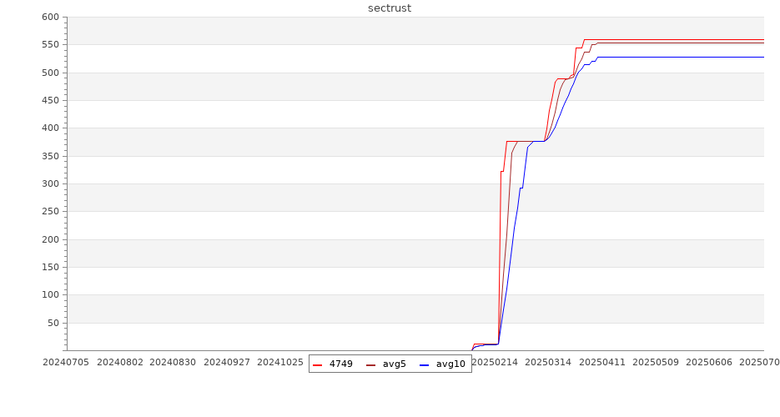
Task: Select the '4749' legend label
Action: point(340,364)
